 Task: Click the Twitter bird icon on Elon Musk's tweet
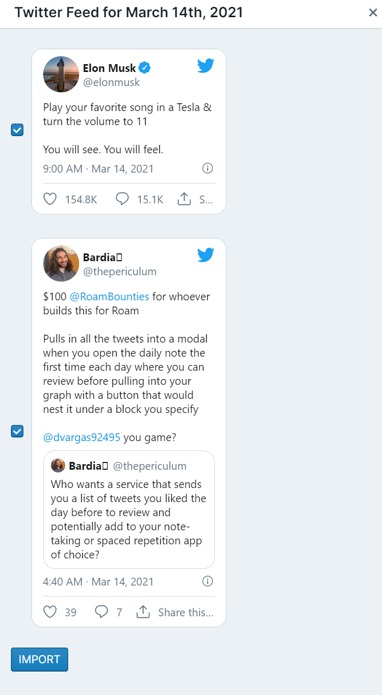[206, 66]
